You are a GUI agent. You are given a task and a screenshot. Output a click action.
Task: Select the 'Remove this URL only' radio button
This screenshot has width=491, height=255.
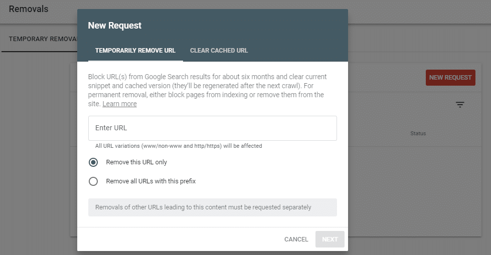pos(93,162)
